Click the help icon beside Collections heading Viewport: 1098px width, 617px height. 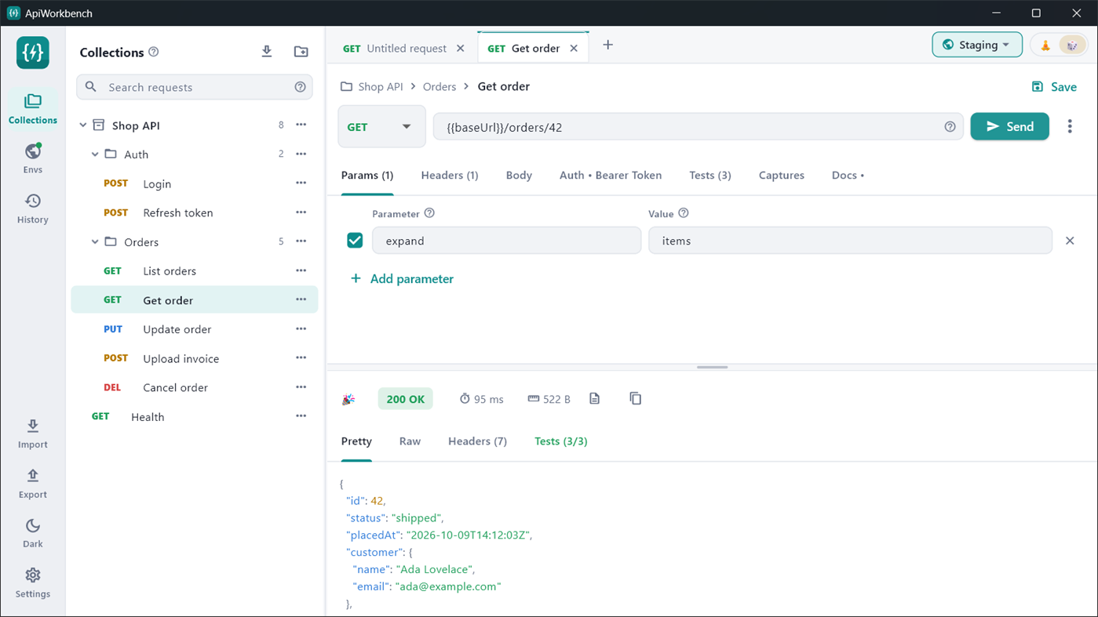pos(154,52)
